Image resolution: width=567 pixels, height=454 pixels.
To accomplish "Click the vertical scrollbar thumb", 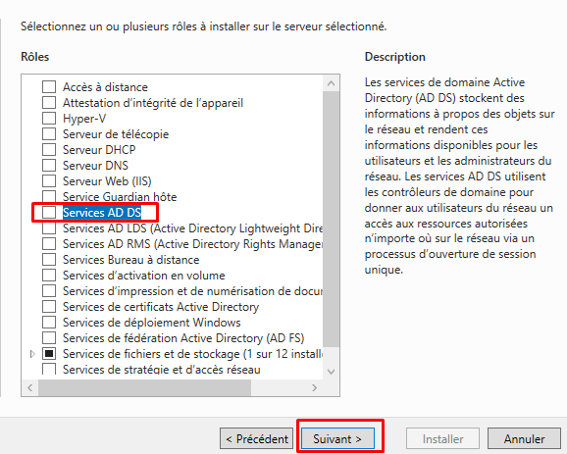I will coord(331,219).
